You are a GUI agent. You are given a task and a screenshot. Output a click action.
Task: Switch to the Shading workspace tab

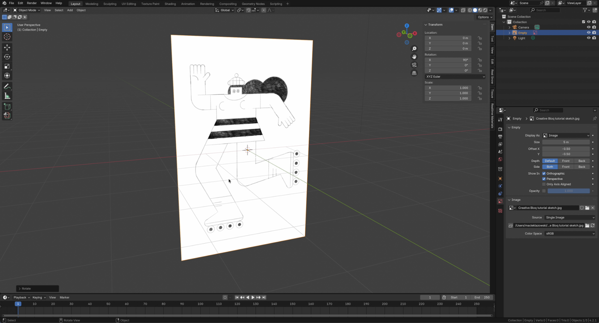coord(170,3)
